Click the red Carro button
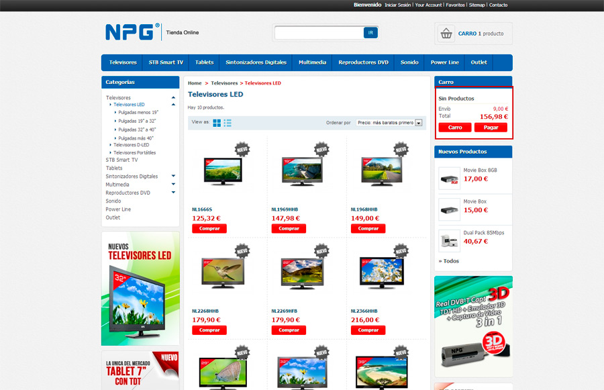 [455, 127]
